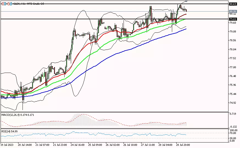Click the 27 Jul 11:00 time label
This screenshot has height=148, width=240.
click(x=148, y=145)
